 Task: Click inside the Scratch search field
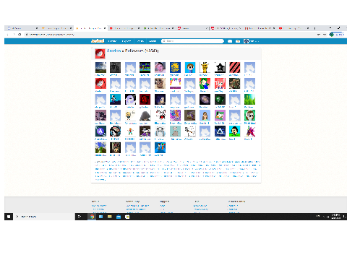pyautogui.click(x=192, y=41)
